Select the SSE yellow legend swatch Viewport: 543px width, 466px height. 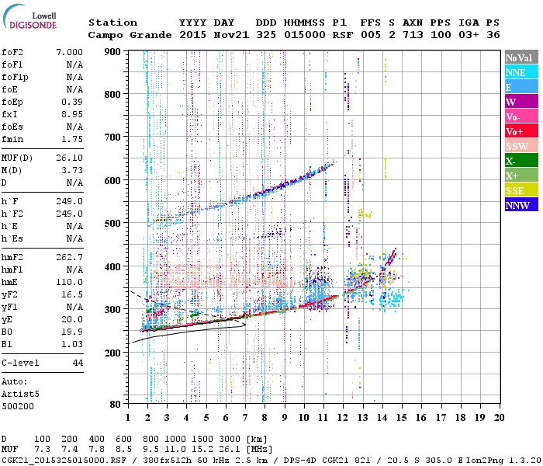click(521, 190)
